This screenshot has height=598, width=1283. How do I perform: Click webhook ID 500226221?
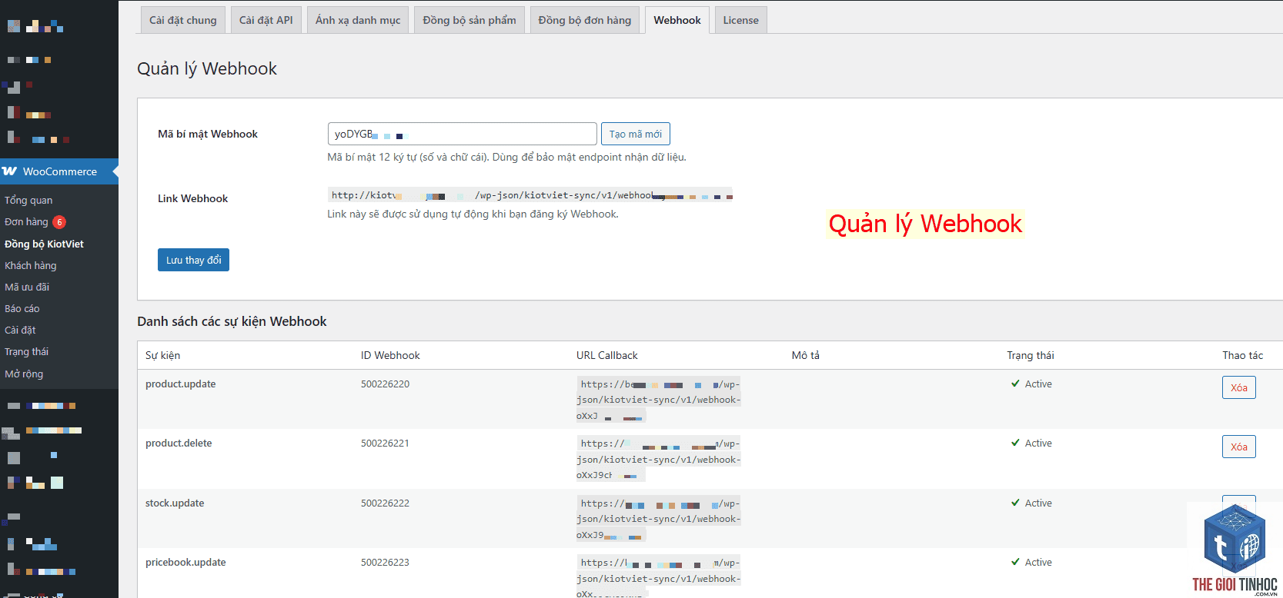pyautogui.click(x=385, y=443)
